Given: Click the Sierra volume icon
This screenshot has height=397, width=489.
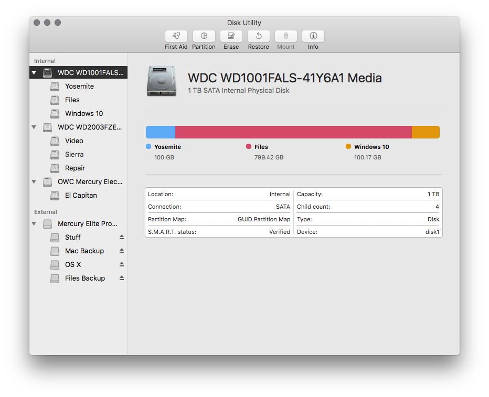Looking at the screenshot, I should (x=55, y=155).
